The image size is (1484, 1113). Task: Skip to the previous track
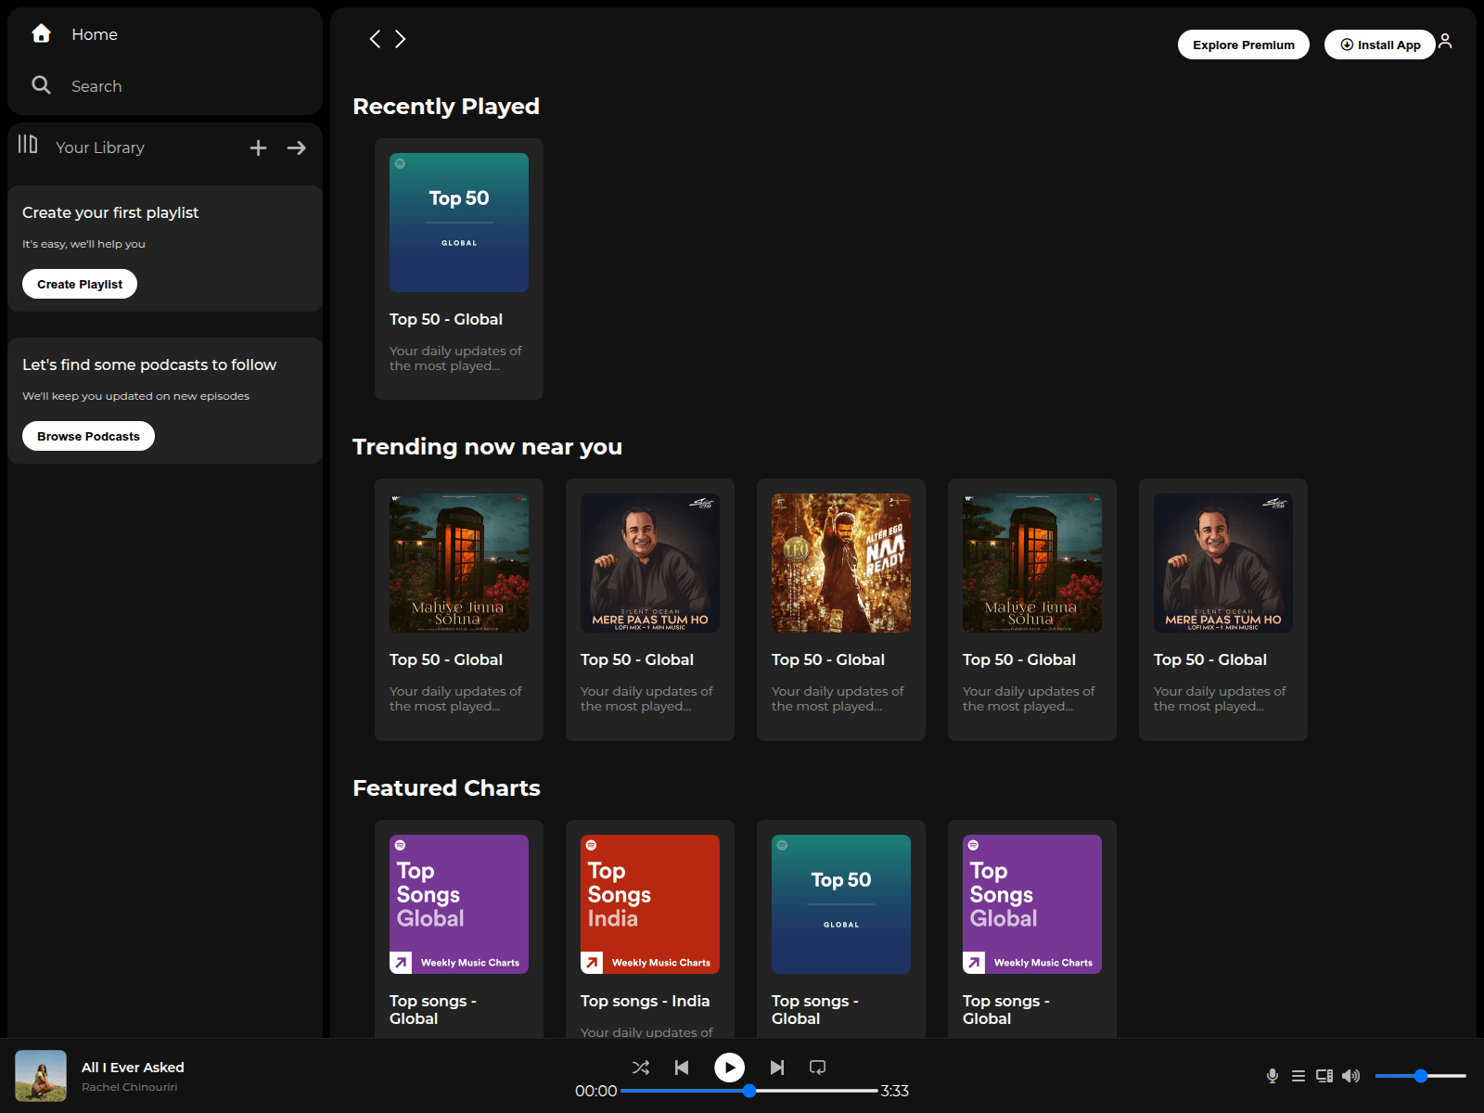(x=682, y=1068)
